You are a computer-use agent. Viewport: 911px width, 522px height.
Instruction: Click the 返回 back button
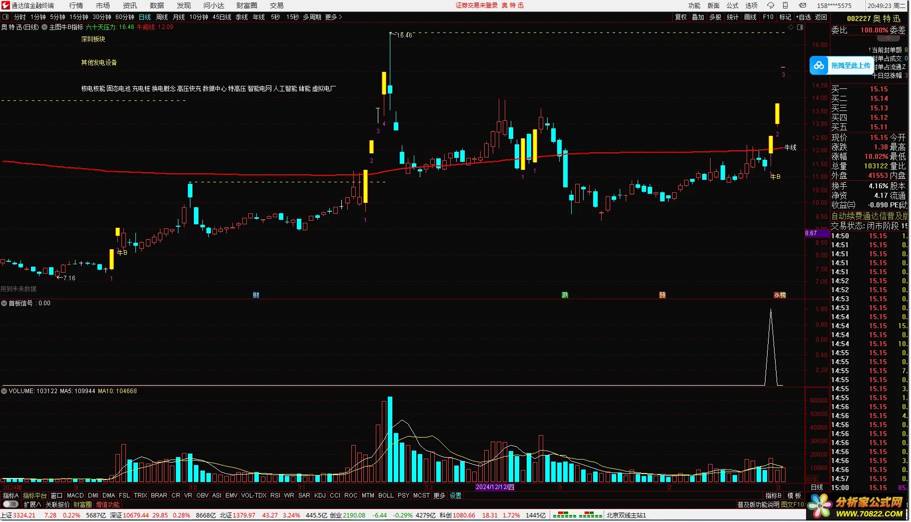(821, 17)
